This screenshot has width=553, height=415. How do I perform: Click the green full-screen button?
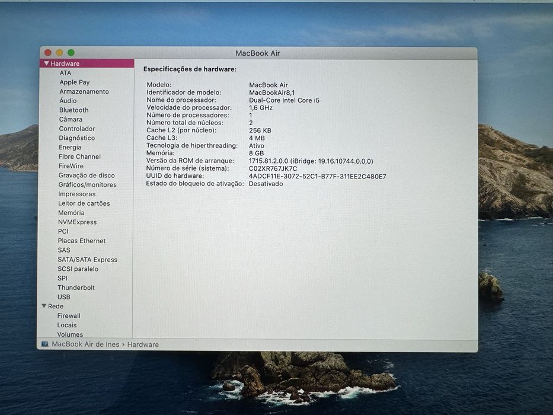click(x=71, y=53)
